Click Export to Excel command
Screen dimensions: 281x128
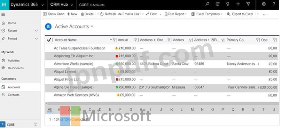point(240,14)
